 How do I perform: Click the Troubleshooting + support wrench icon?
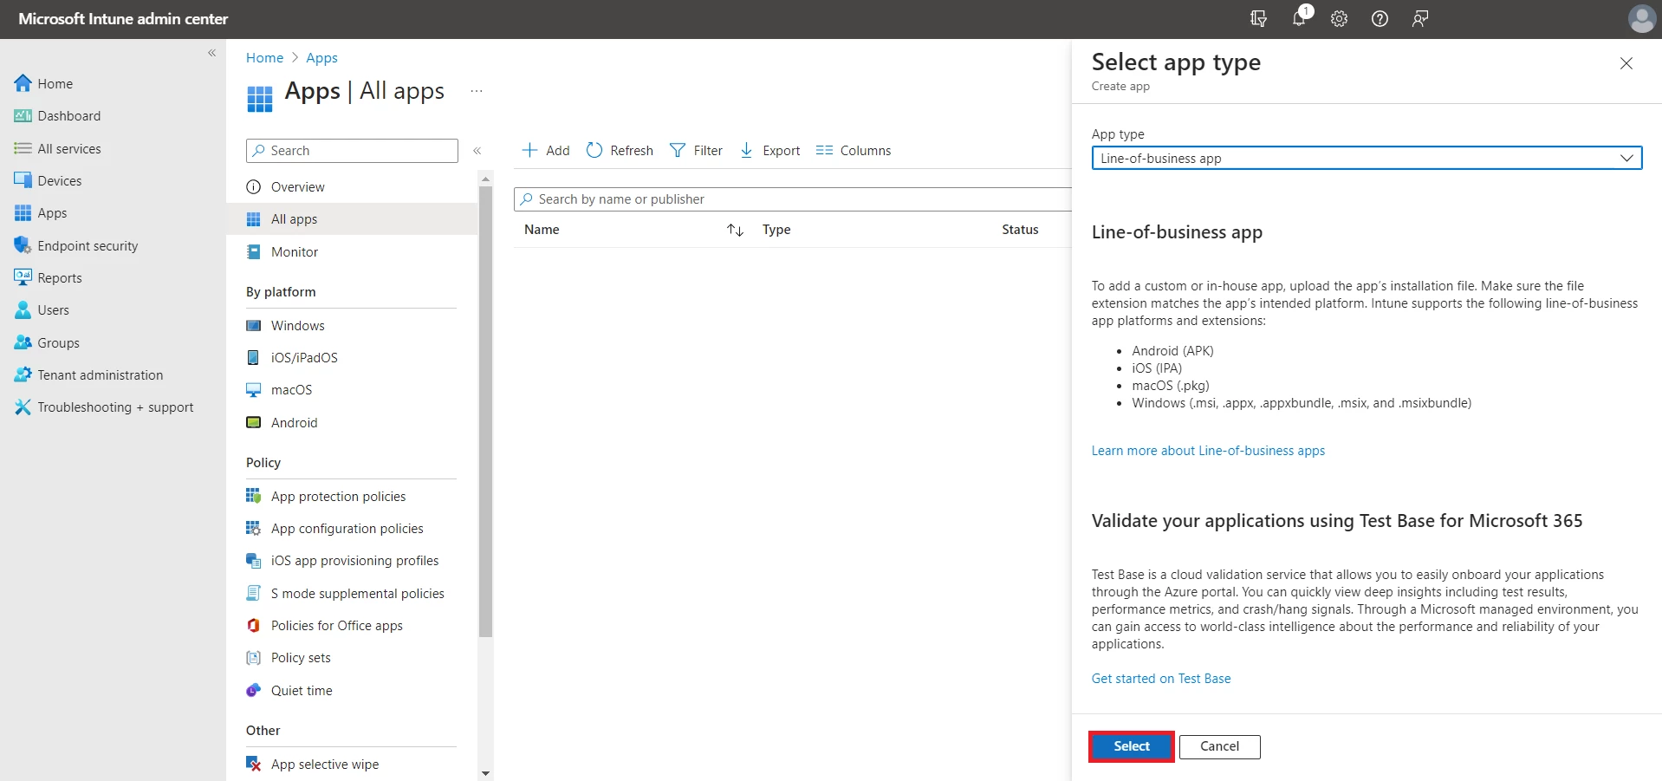(23, 407)
